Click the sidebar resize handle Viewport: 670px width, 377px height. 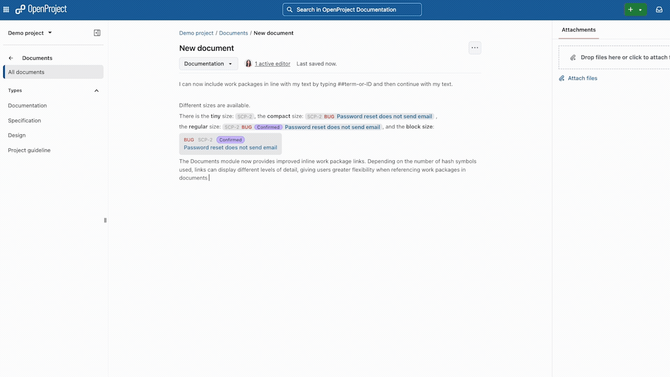point(105,220)
